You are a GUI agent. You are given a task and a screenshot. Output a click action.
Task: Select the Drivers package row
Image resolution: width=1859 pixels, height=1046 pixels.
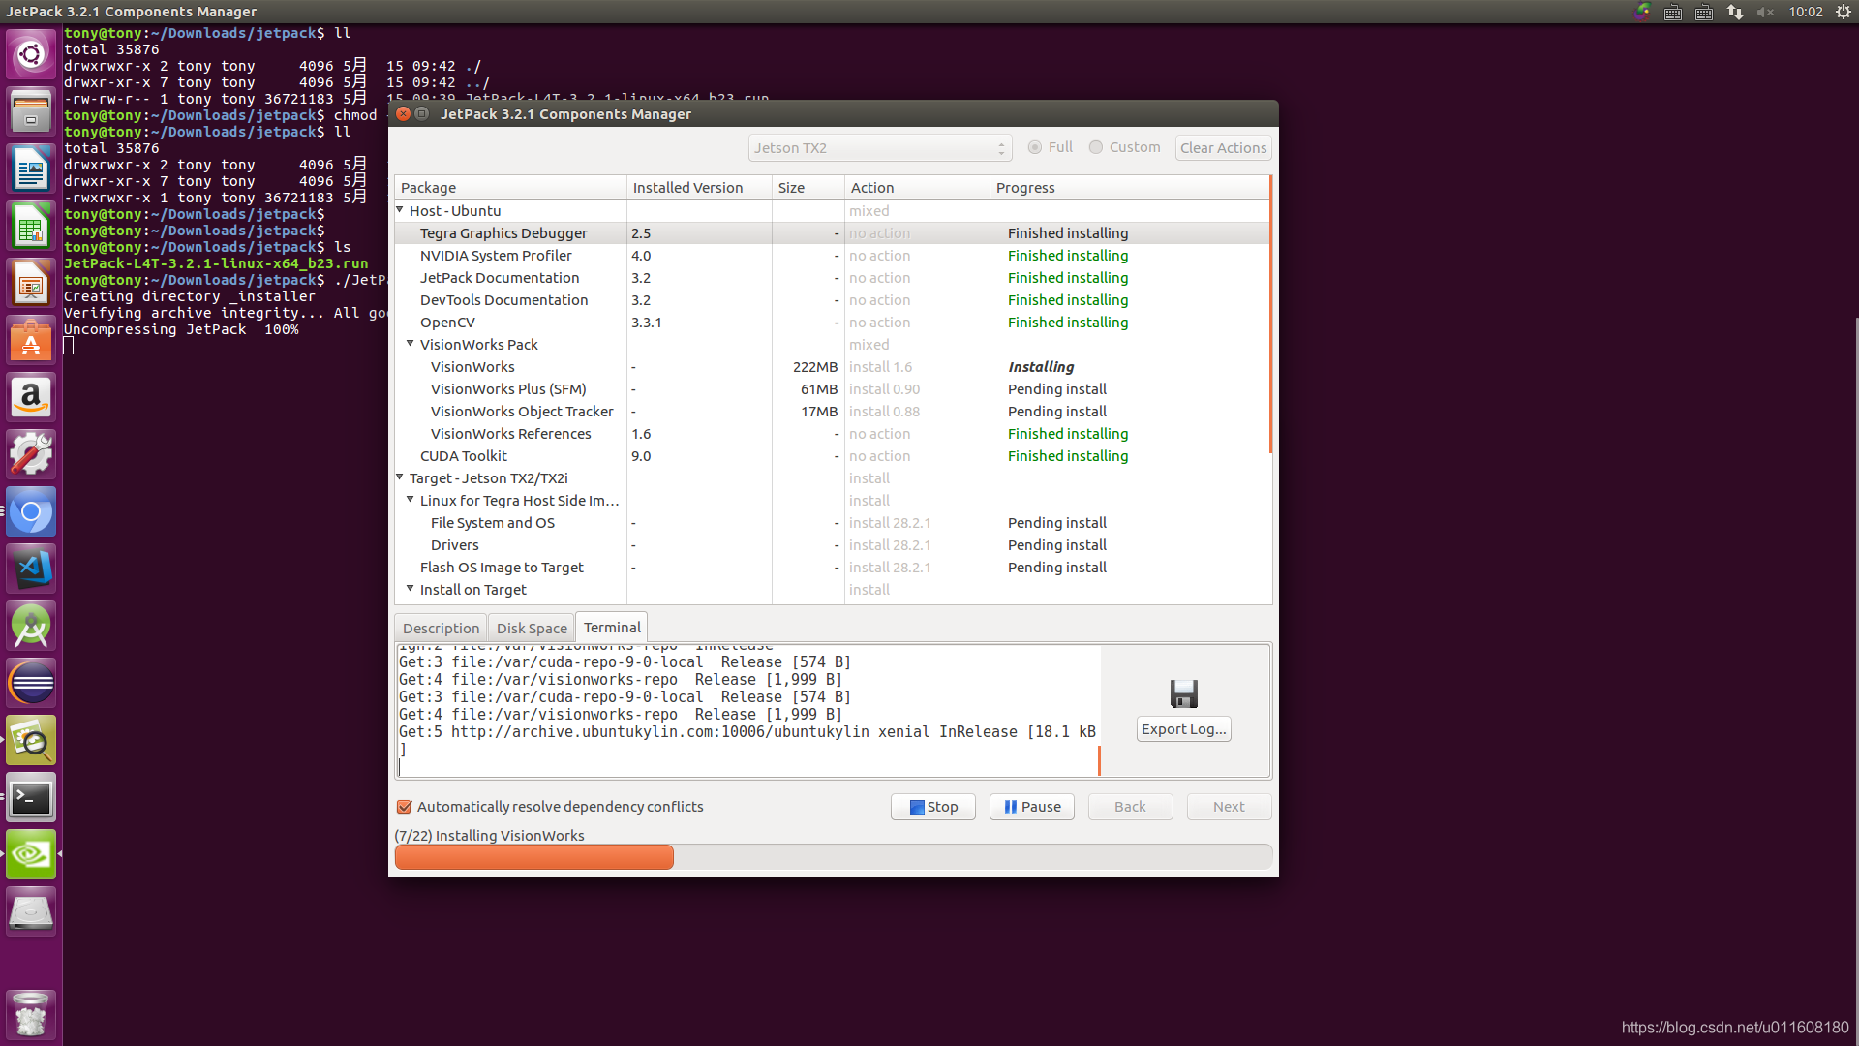[x=832, y=545]
